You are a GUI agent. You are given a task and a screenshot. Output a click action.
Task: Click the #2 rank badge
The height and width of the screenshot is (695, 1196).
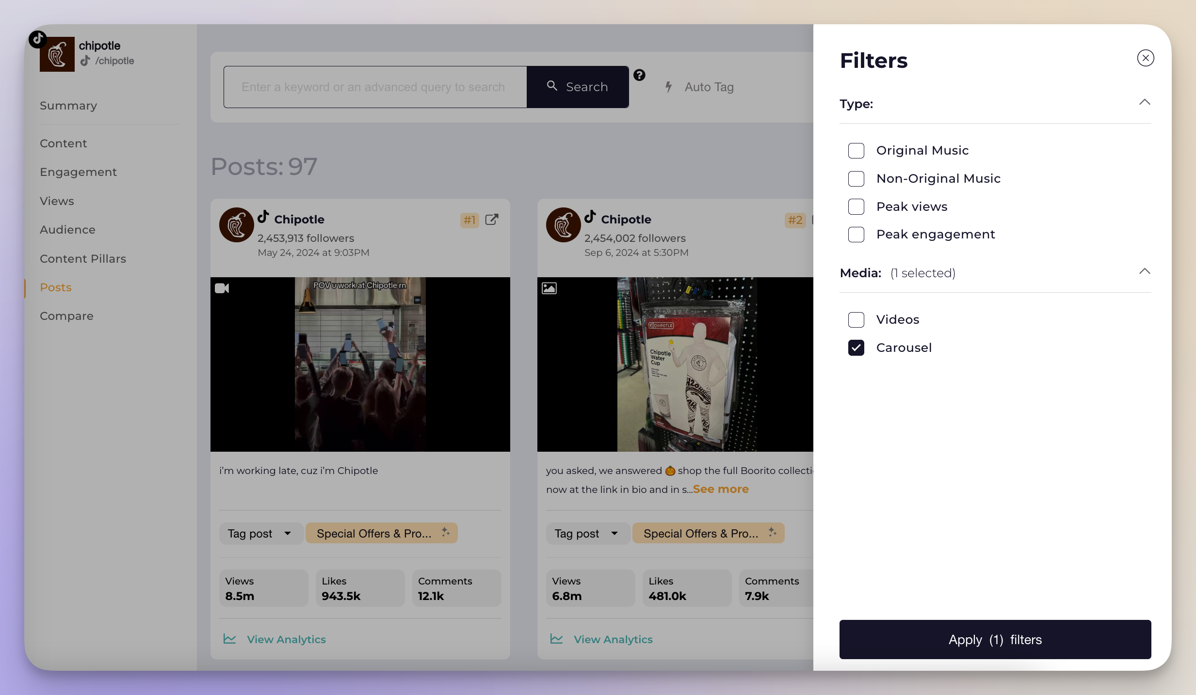pos(795,220)
